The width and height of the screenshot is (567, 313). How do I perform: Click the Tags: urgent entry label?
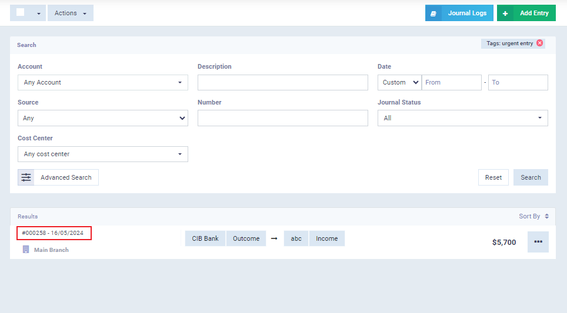point(509,43)
